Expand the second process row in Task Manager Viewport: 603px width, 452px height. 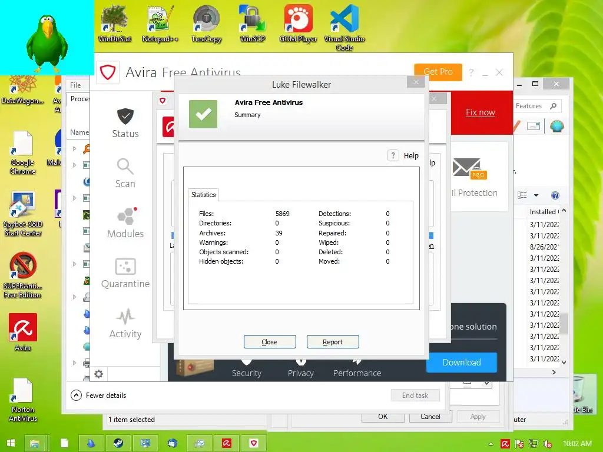(75, 165)
